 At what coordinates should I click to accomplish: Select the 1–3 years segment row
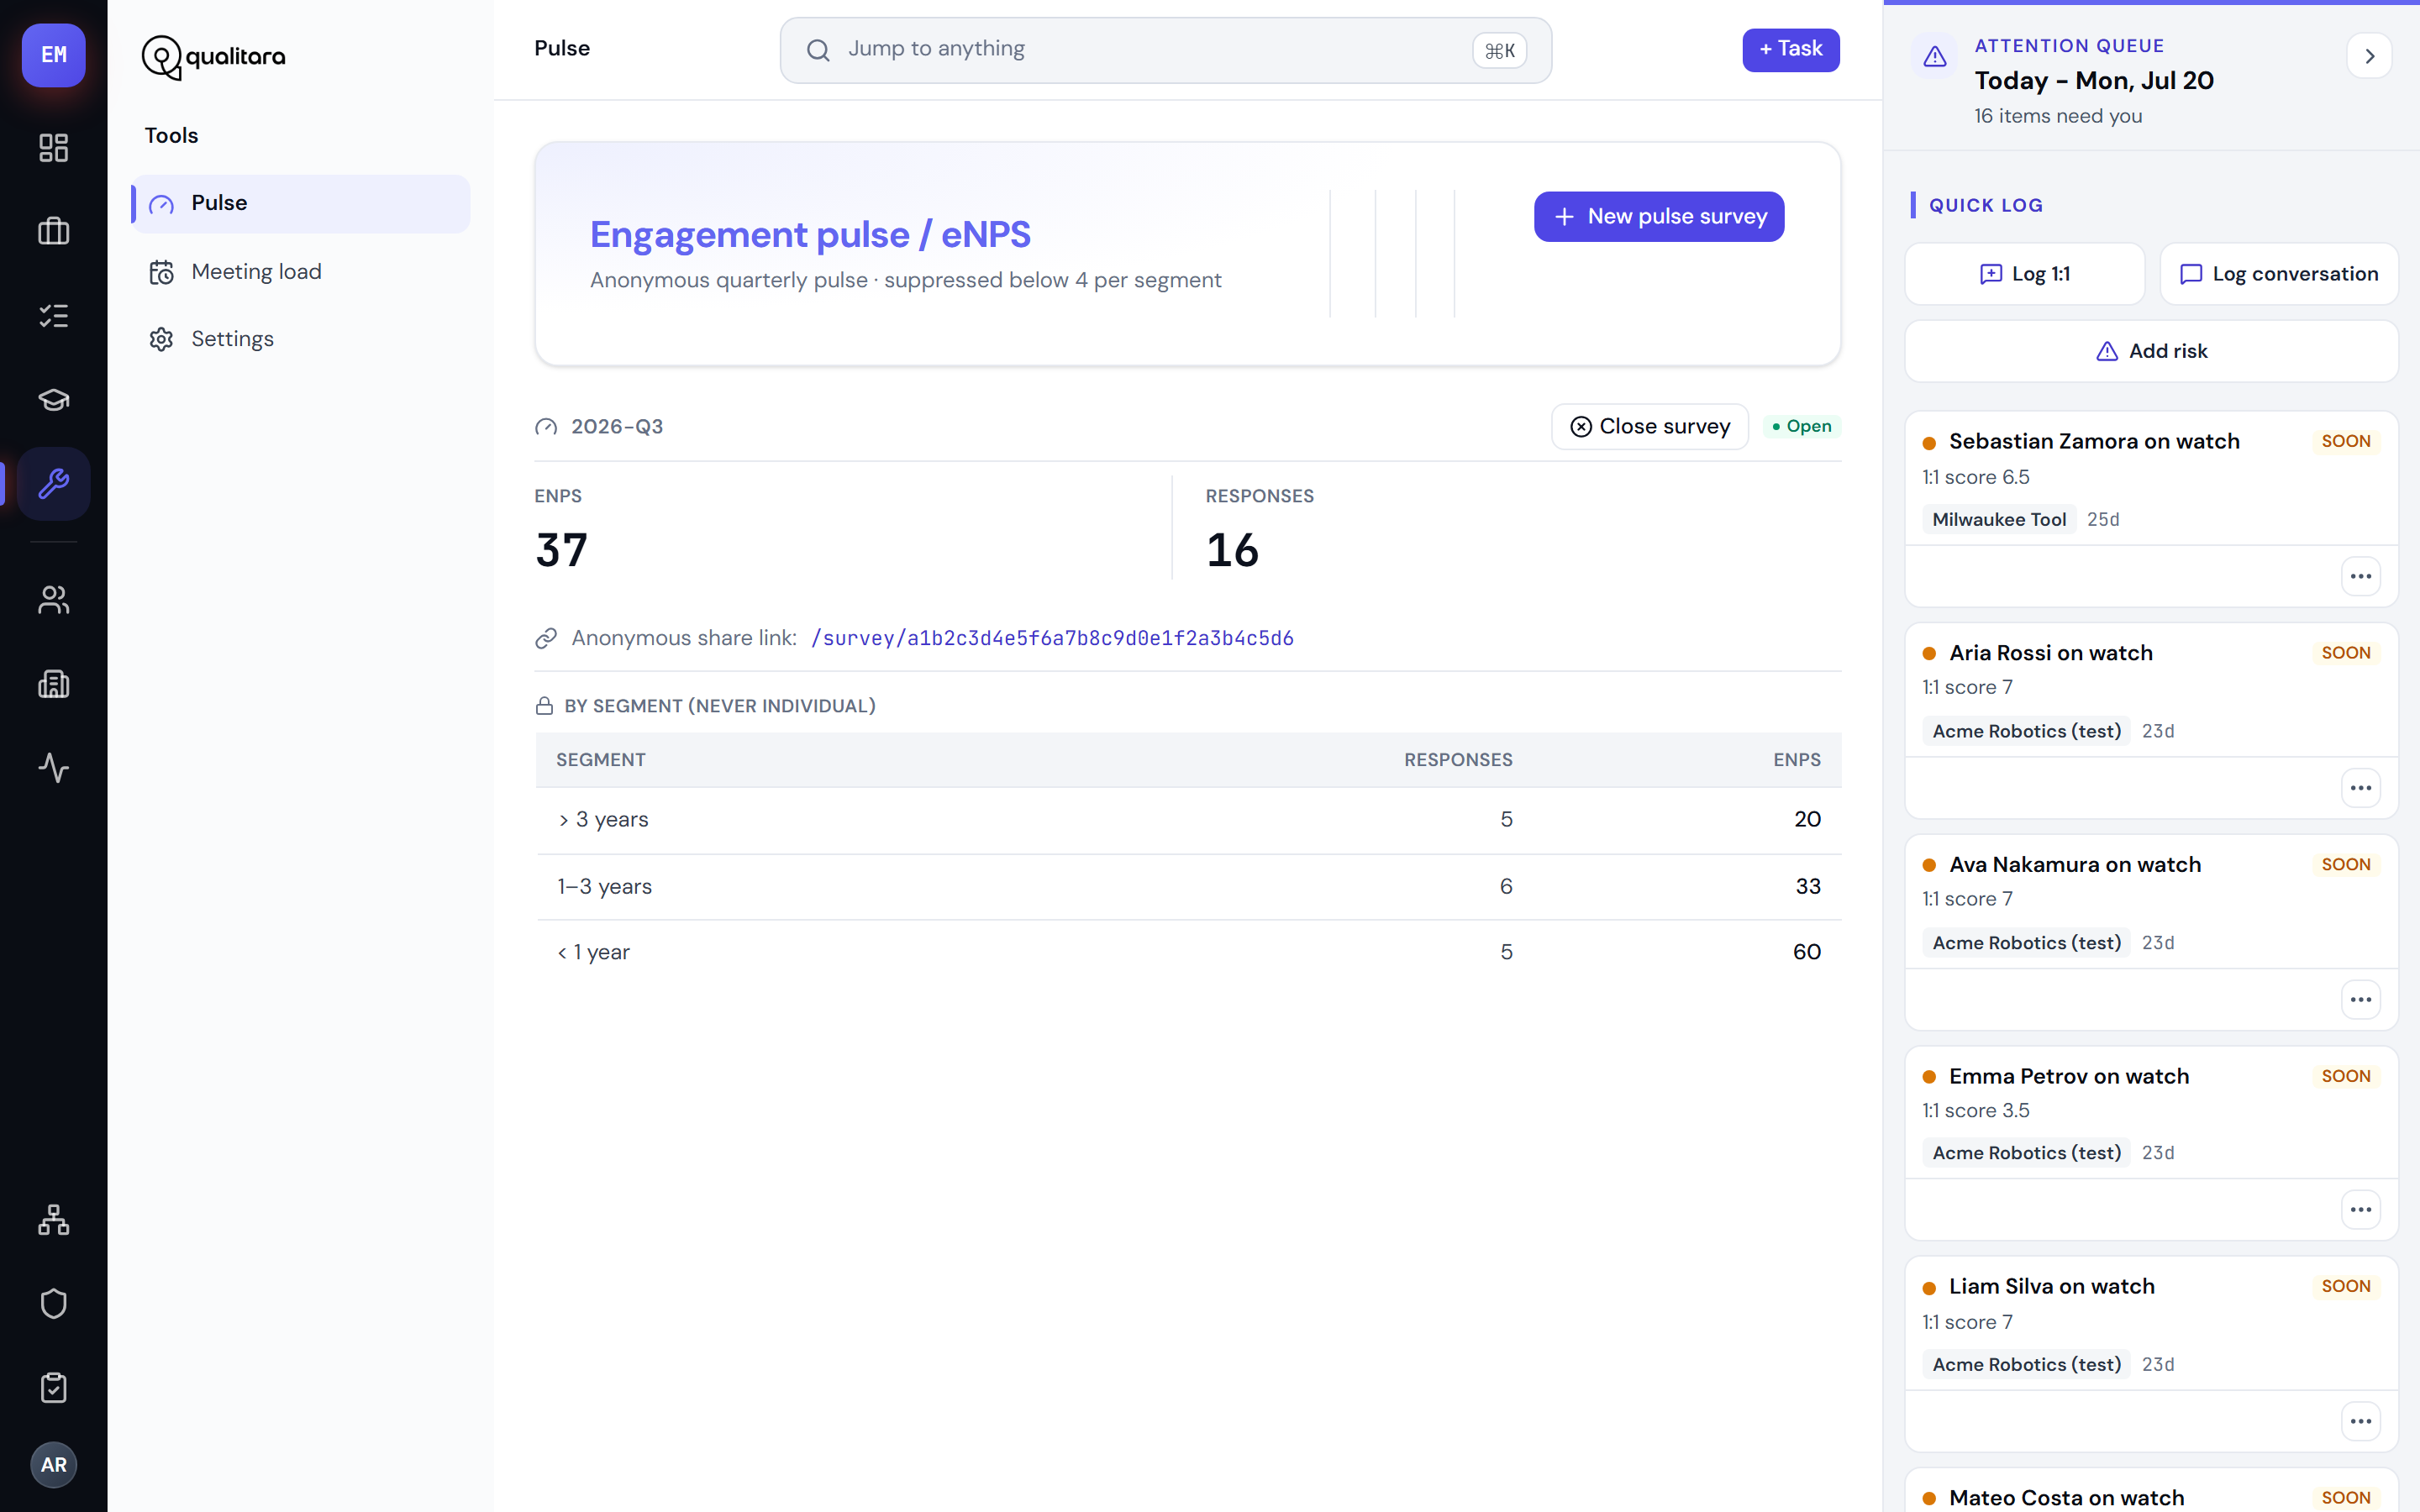tap(1188, 887)
